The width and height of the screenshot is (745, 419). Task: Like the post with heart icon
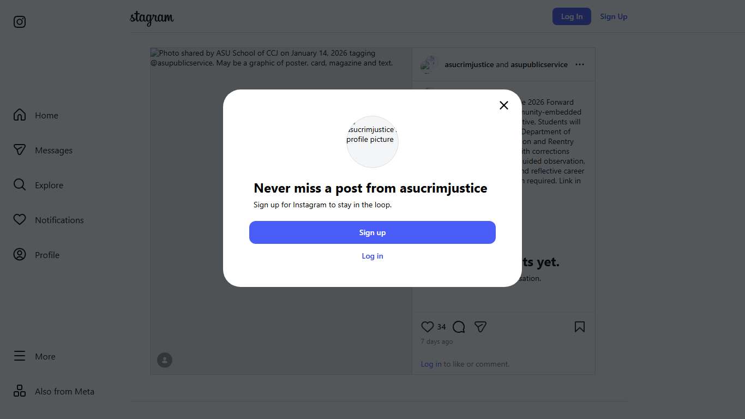pyautogui.click(x=427, y=327)
